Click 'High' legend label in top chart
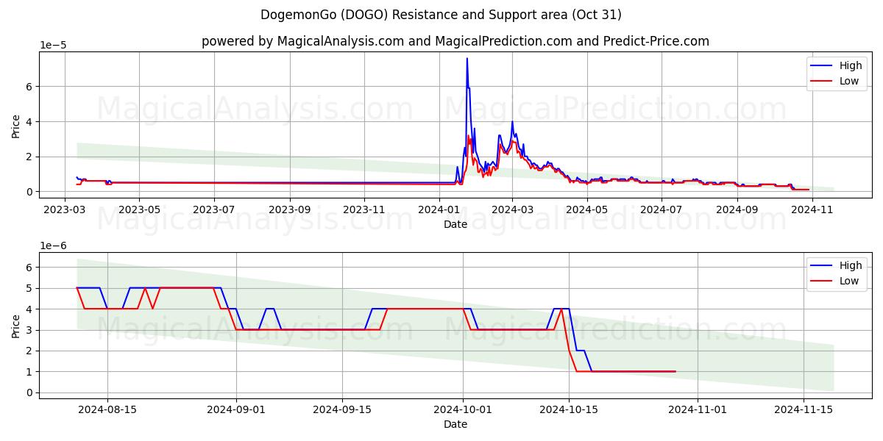The image size is (883, 441). tap(851, 65)
